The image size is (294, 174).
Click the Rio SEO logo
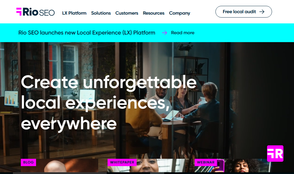tap(35, 12)
